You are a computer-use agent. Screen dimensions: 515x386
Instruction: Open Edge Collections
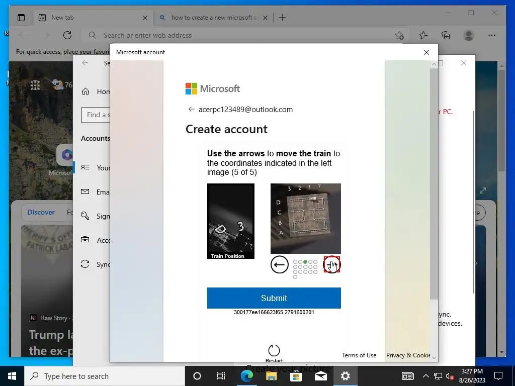pyautogui.click(x=446, y=35)
